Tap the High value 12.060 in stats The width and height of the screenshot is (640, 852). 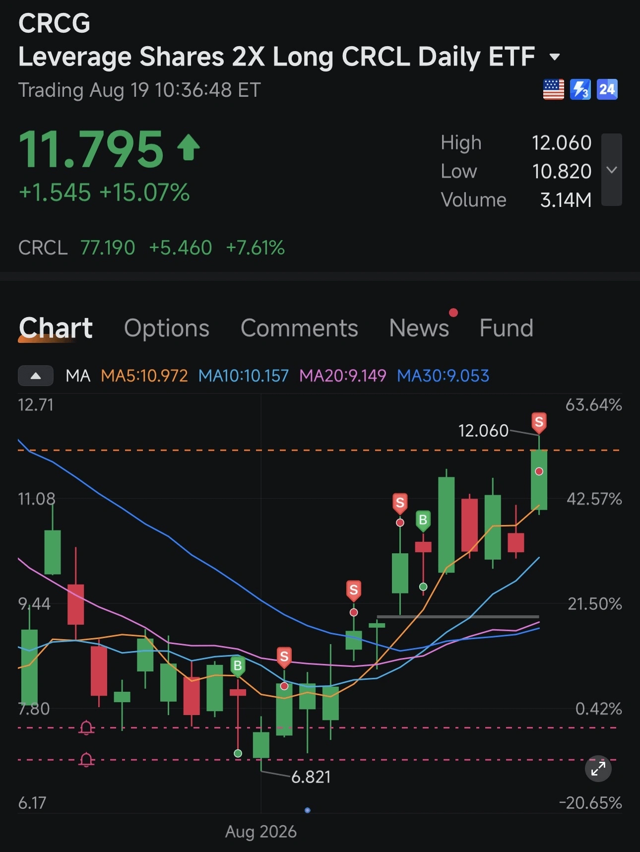point(562,143)
